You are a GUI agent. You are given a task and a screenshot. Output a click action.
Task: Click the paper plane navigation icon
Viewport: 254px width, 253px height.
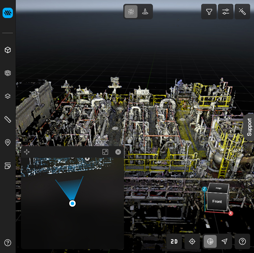coord(224,241)
